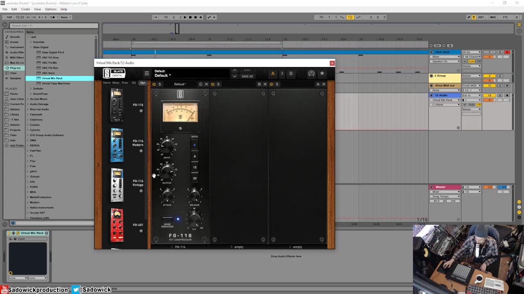Toggle power on the second rack slot B
Viewport: 524px width, 294px height.
point(212,84)
